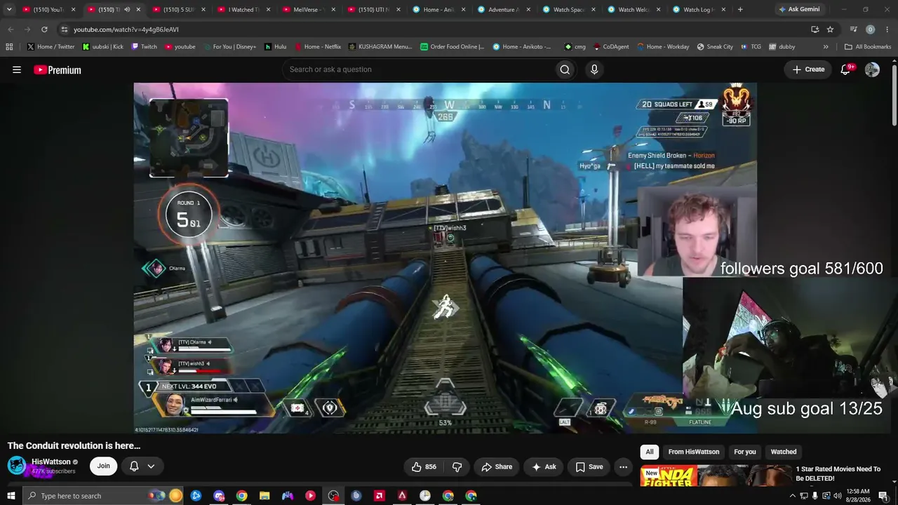Like the video with 856 likes

(x=424, y=466)
